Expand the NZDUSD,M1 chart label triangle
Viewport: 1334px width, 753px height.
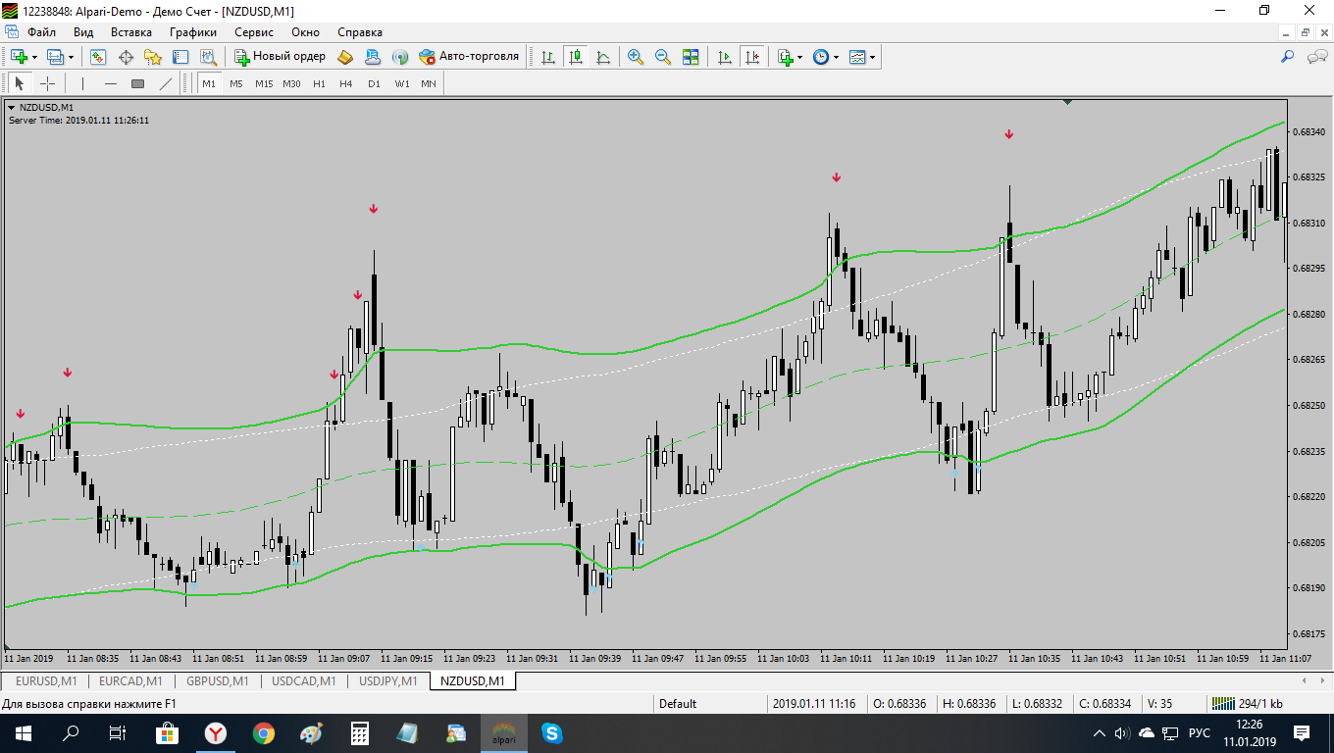(12, 108)
